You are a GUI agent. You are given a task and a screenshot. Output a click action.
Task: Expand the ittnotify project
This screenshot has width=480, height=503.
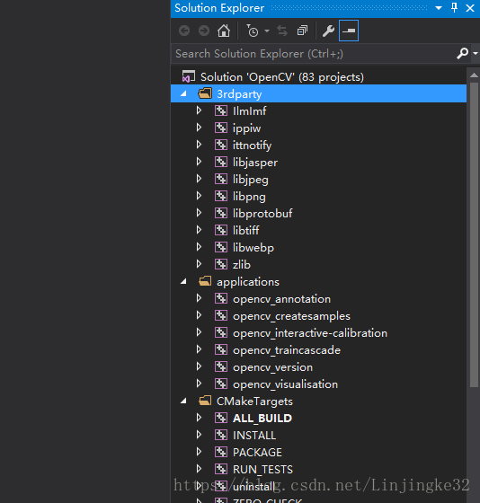click(199, 145)
